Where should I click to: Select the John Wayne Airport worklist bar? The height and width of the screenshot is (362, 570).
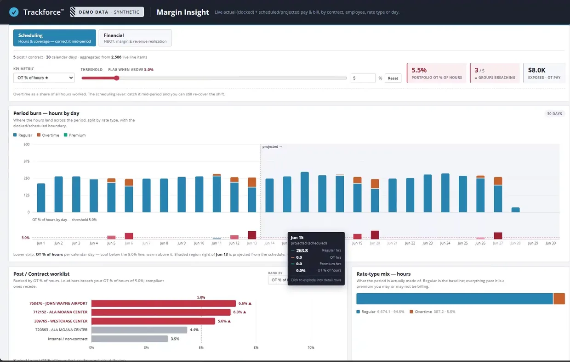click(x=164, y=303)
